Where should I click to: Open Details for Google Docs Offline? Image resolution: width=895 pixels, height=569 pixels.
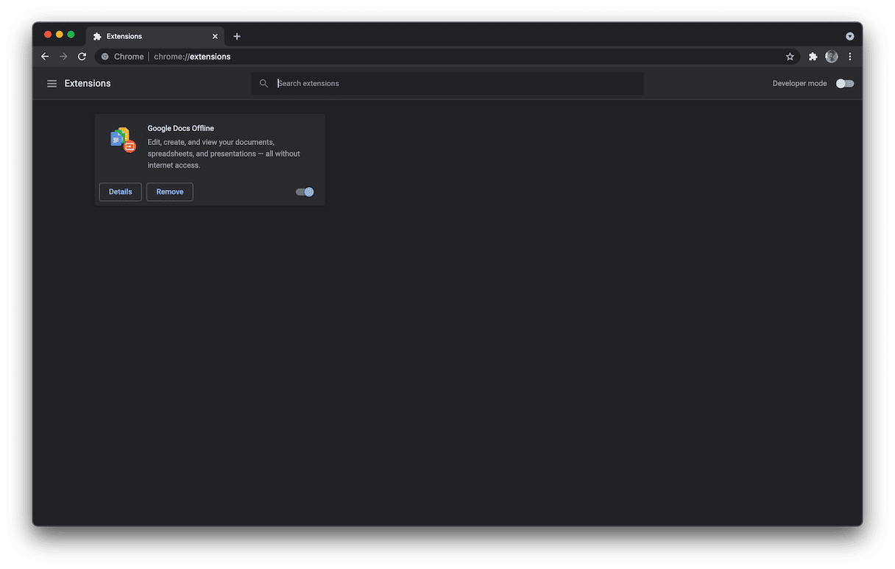[121, 192]
